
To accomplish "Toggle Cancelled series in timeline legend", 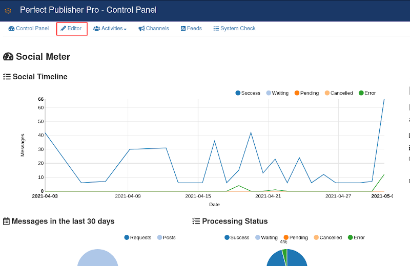I will (339, 93).
